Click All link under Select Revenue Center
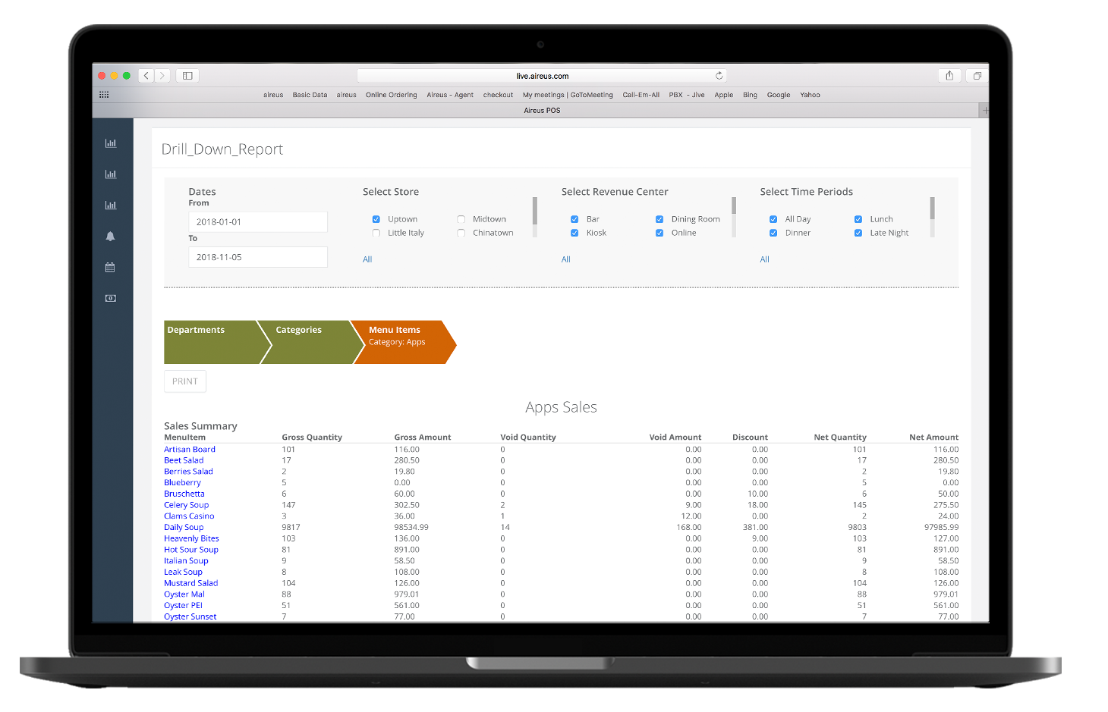The width and height of the screenshot is (1108, 712). point(566,259)
